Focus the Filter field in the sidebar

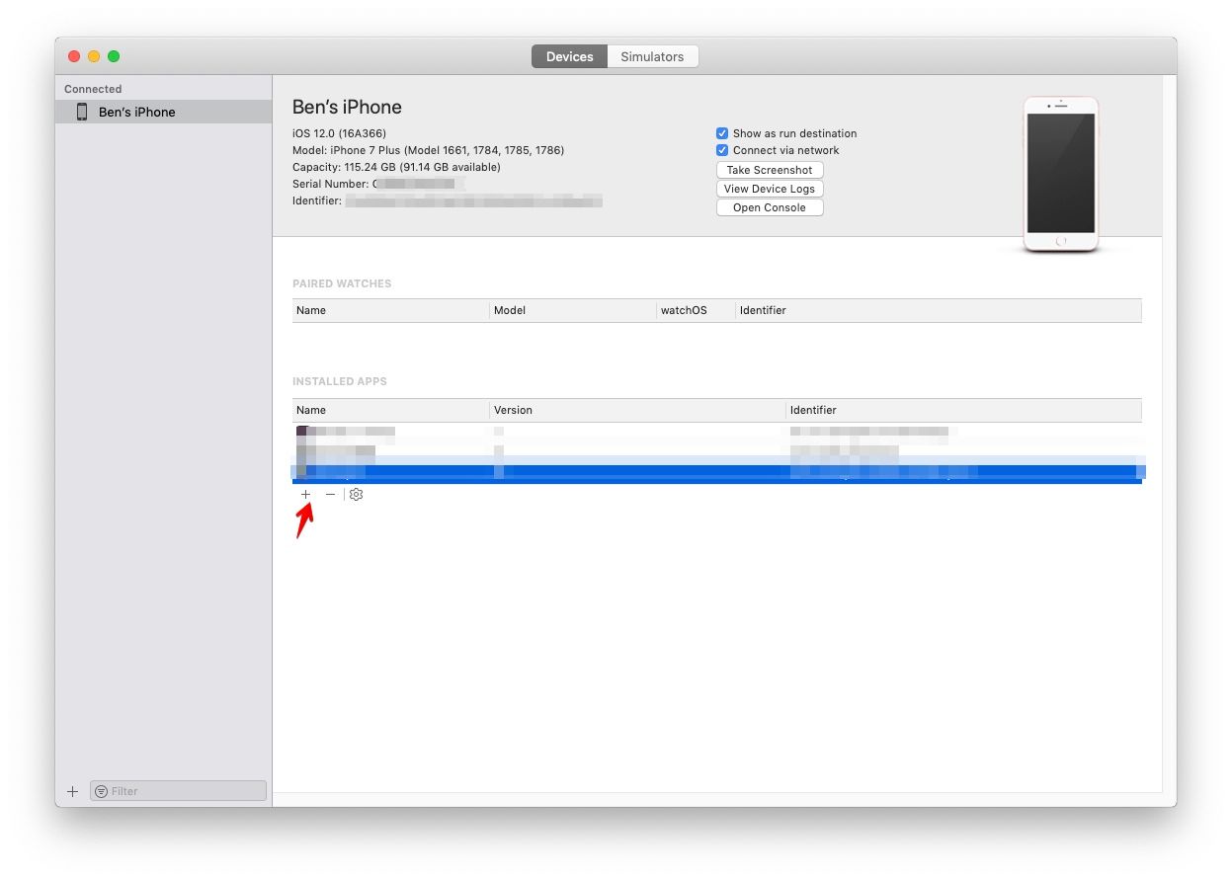coord(178,791)
